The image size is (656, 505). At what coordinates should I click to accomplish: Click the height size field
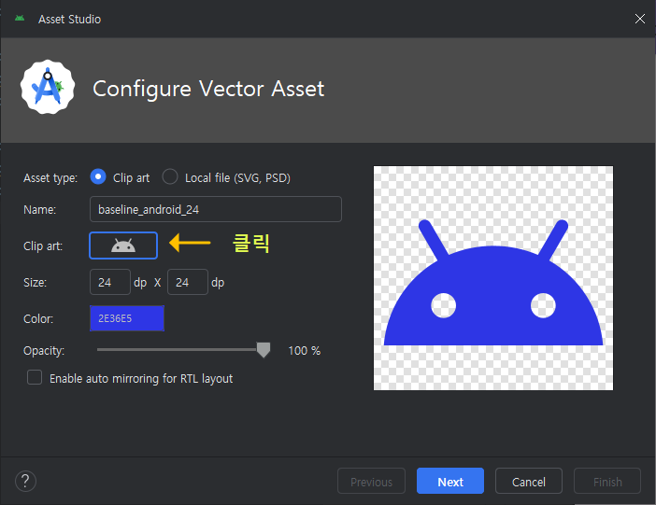coord(188,282)
